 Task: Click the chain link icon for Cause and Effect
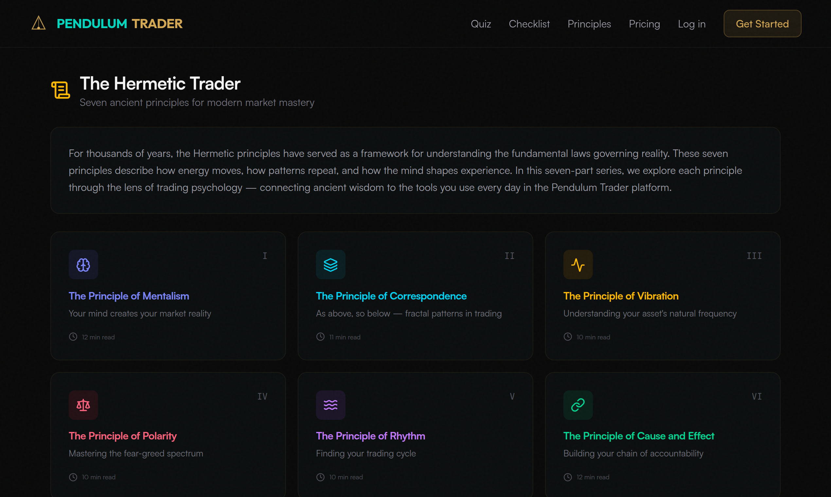click(x=578, y=404)
